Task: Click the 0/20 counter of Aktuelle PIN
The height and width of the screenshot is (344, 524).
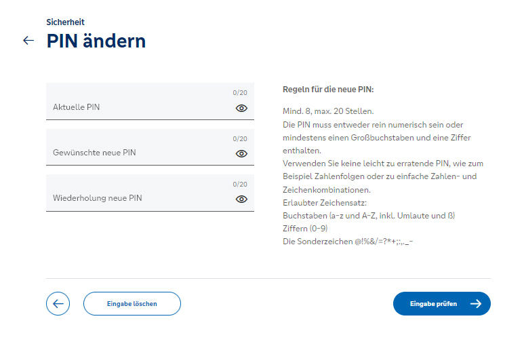Action: click(240, 93)
